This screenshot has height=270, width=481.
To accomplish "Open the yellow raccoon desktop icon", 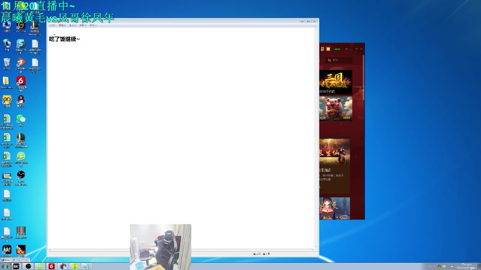I will [7, 101].
